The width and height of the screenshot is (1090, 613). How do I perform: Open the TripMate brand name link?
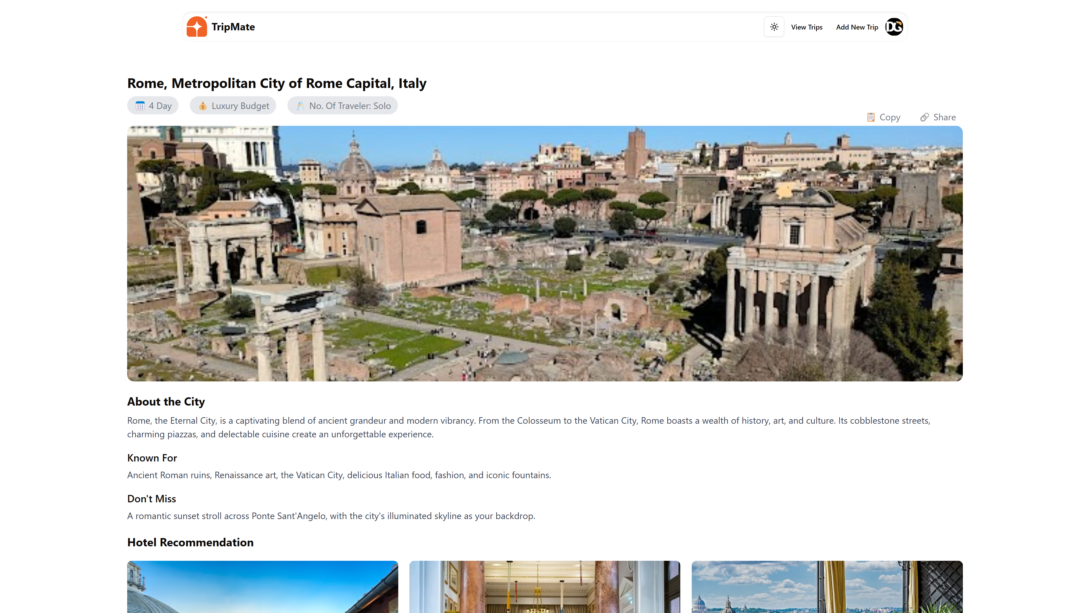pos(233,27)
